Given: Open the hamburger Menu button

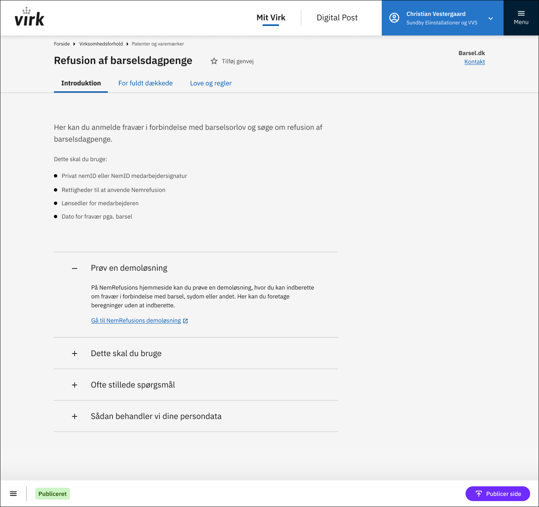Looking at the screenshot, I should pyautogui.click(x=521, y=18).
